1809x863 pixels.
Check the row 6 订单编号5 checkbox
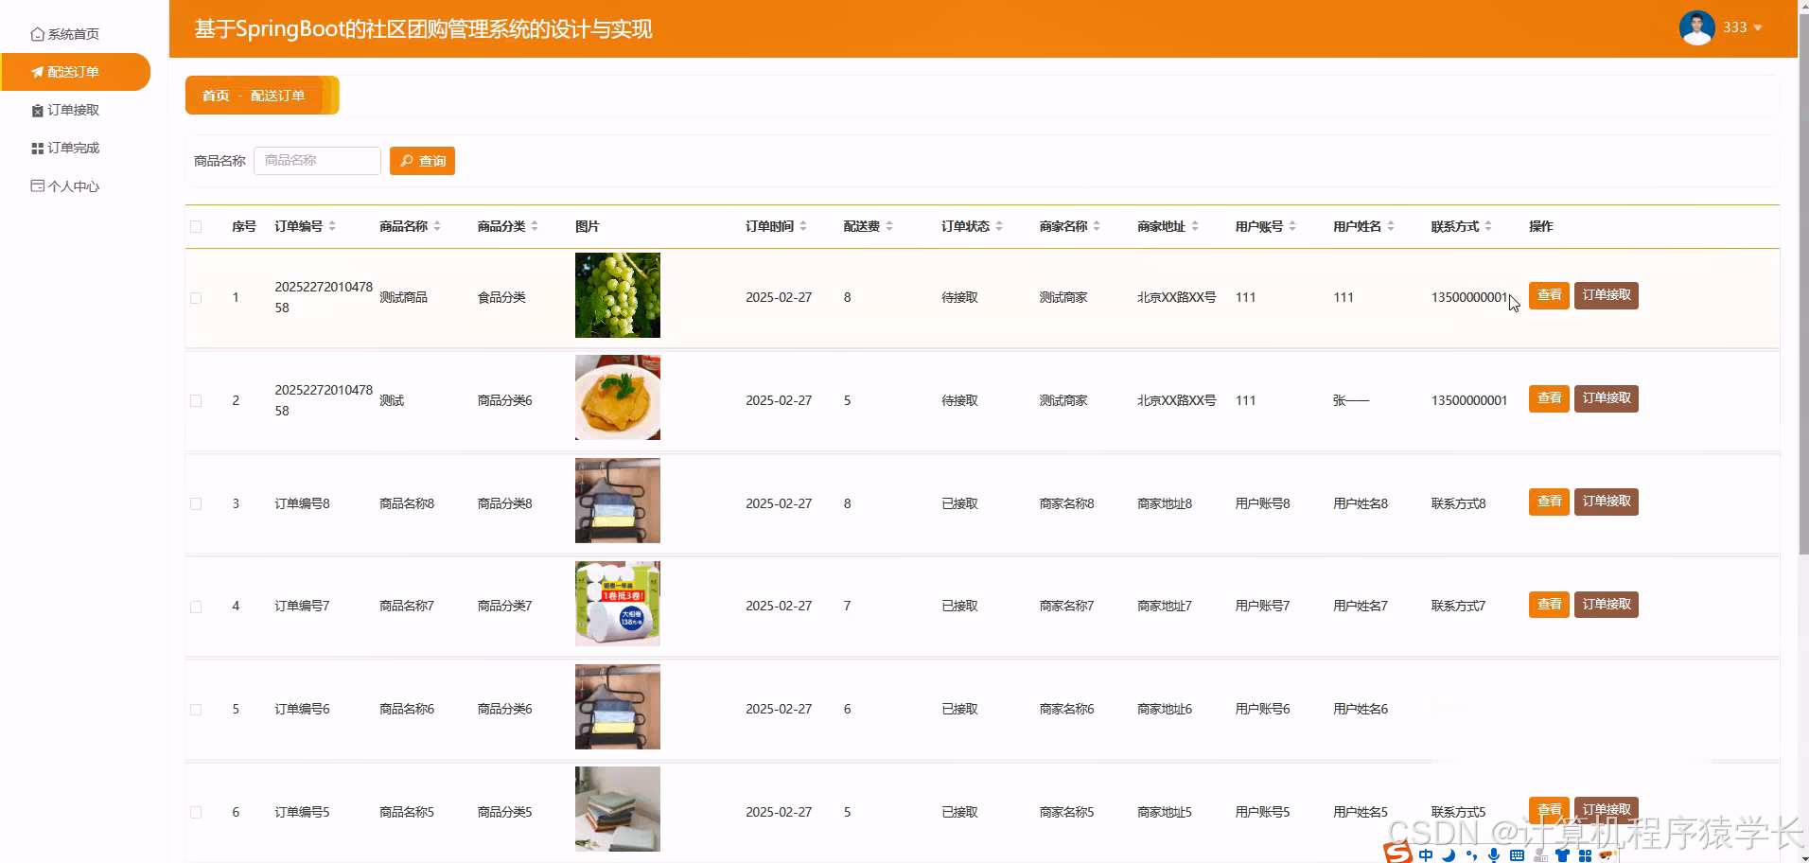coord(196,813)
